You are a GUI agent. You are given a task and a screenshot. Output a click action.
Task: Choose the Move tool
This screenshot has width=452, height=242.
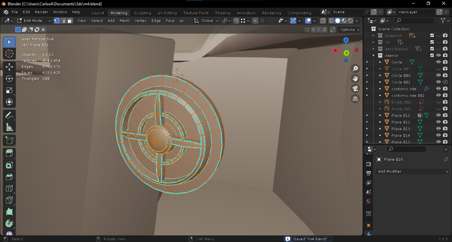[x=9, y=66]
